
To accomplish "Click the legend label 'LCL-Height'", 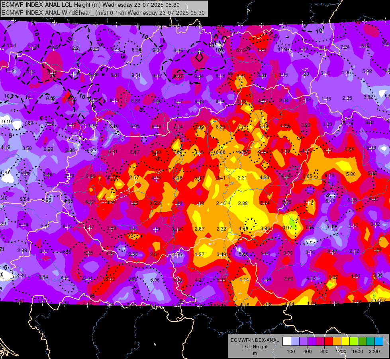I will (255, 347).
